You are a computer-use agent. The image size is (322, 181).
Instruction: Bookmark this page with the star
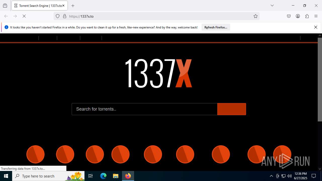pyautogui.click(x=256, y=16)
